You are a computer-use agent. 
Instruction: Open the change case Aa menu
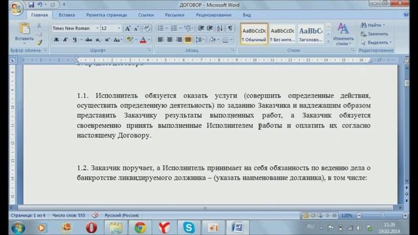117,40
